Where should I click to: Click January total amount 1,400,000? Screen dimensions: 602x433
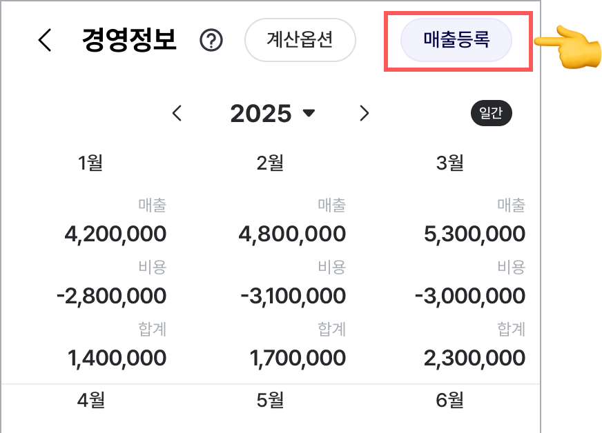coord(117,359)
